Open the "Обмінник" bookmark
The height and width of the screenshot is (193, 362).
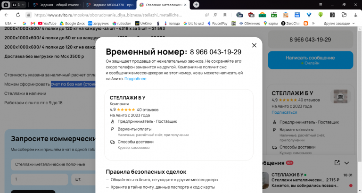pos(249,23)
